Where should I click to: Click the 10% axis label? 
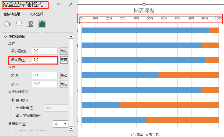click(95, 18)
